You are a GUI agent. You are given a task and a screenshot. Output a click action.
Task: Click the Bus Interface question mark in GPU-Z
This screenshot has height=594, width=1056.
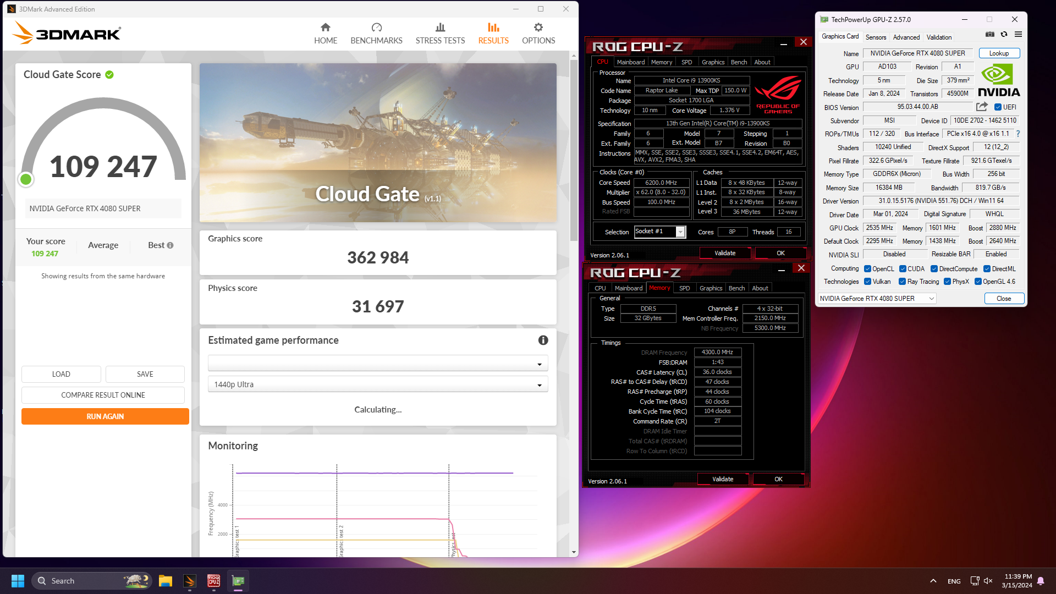(x=1018, y=134)
